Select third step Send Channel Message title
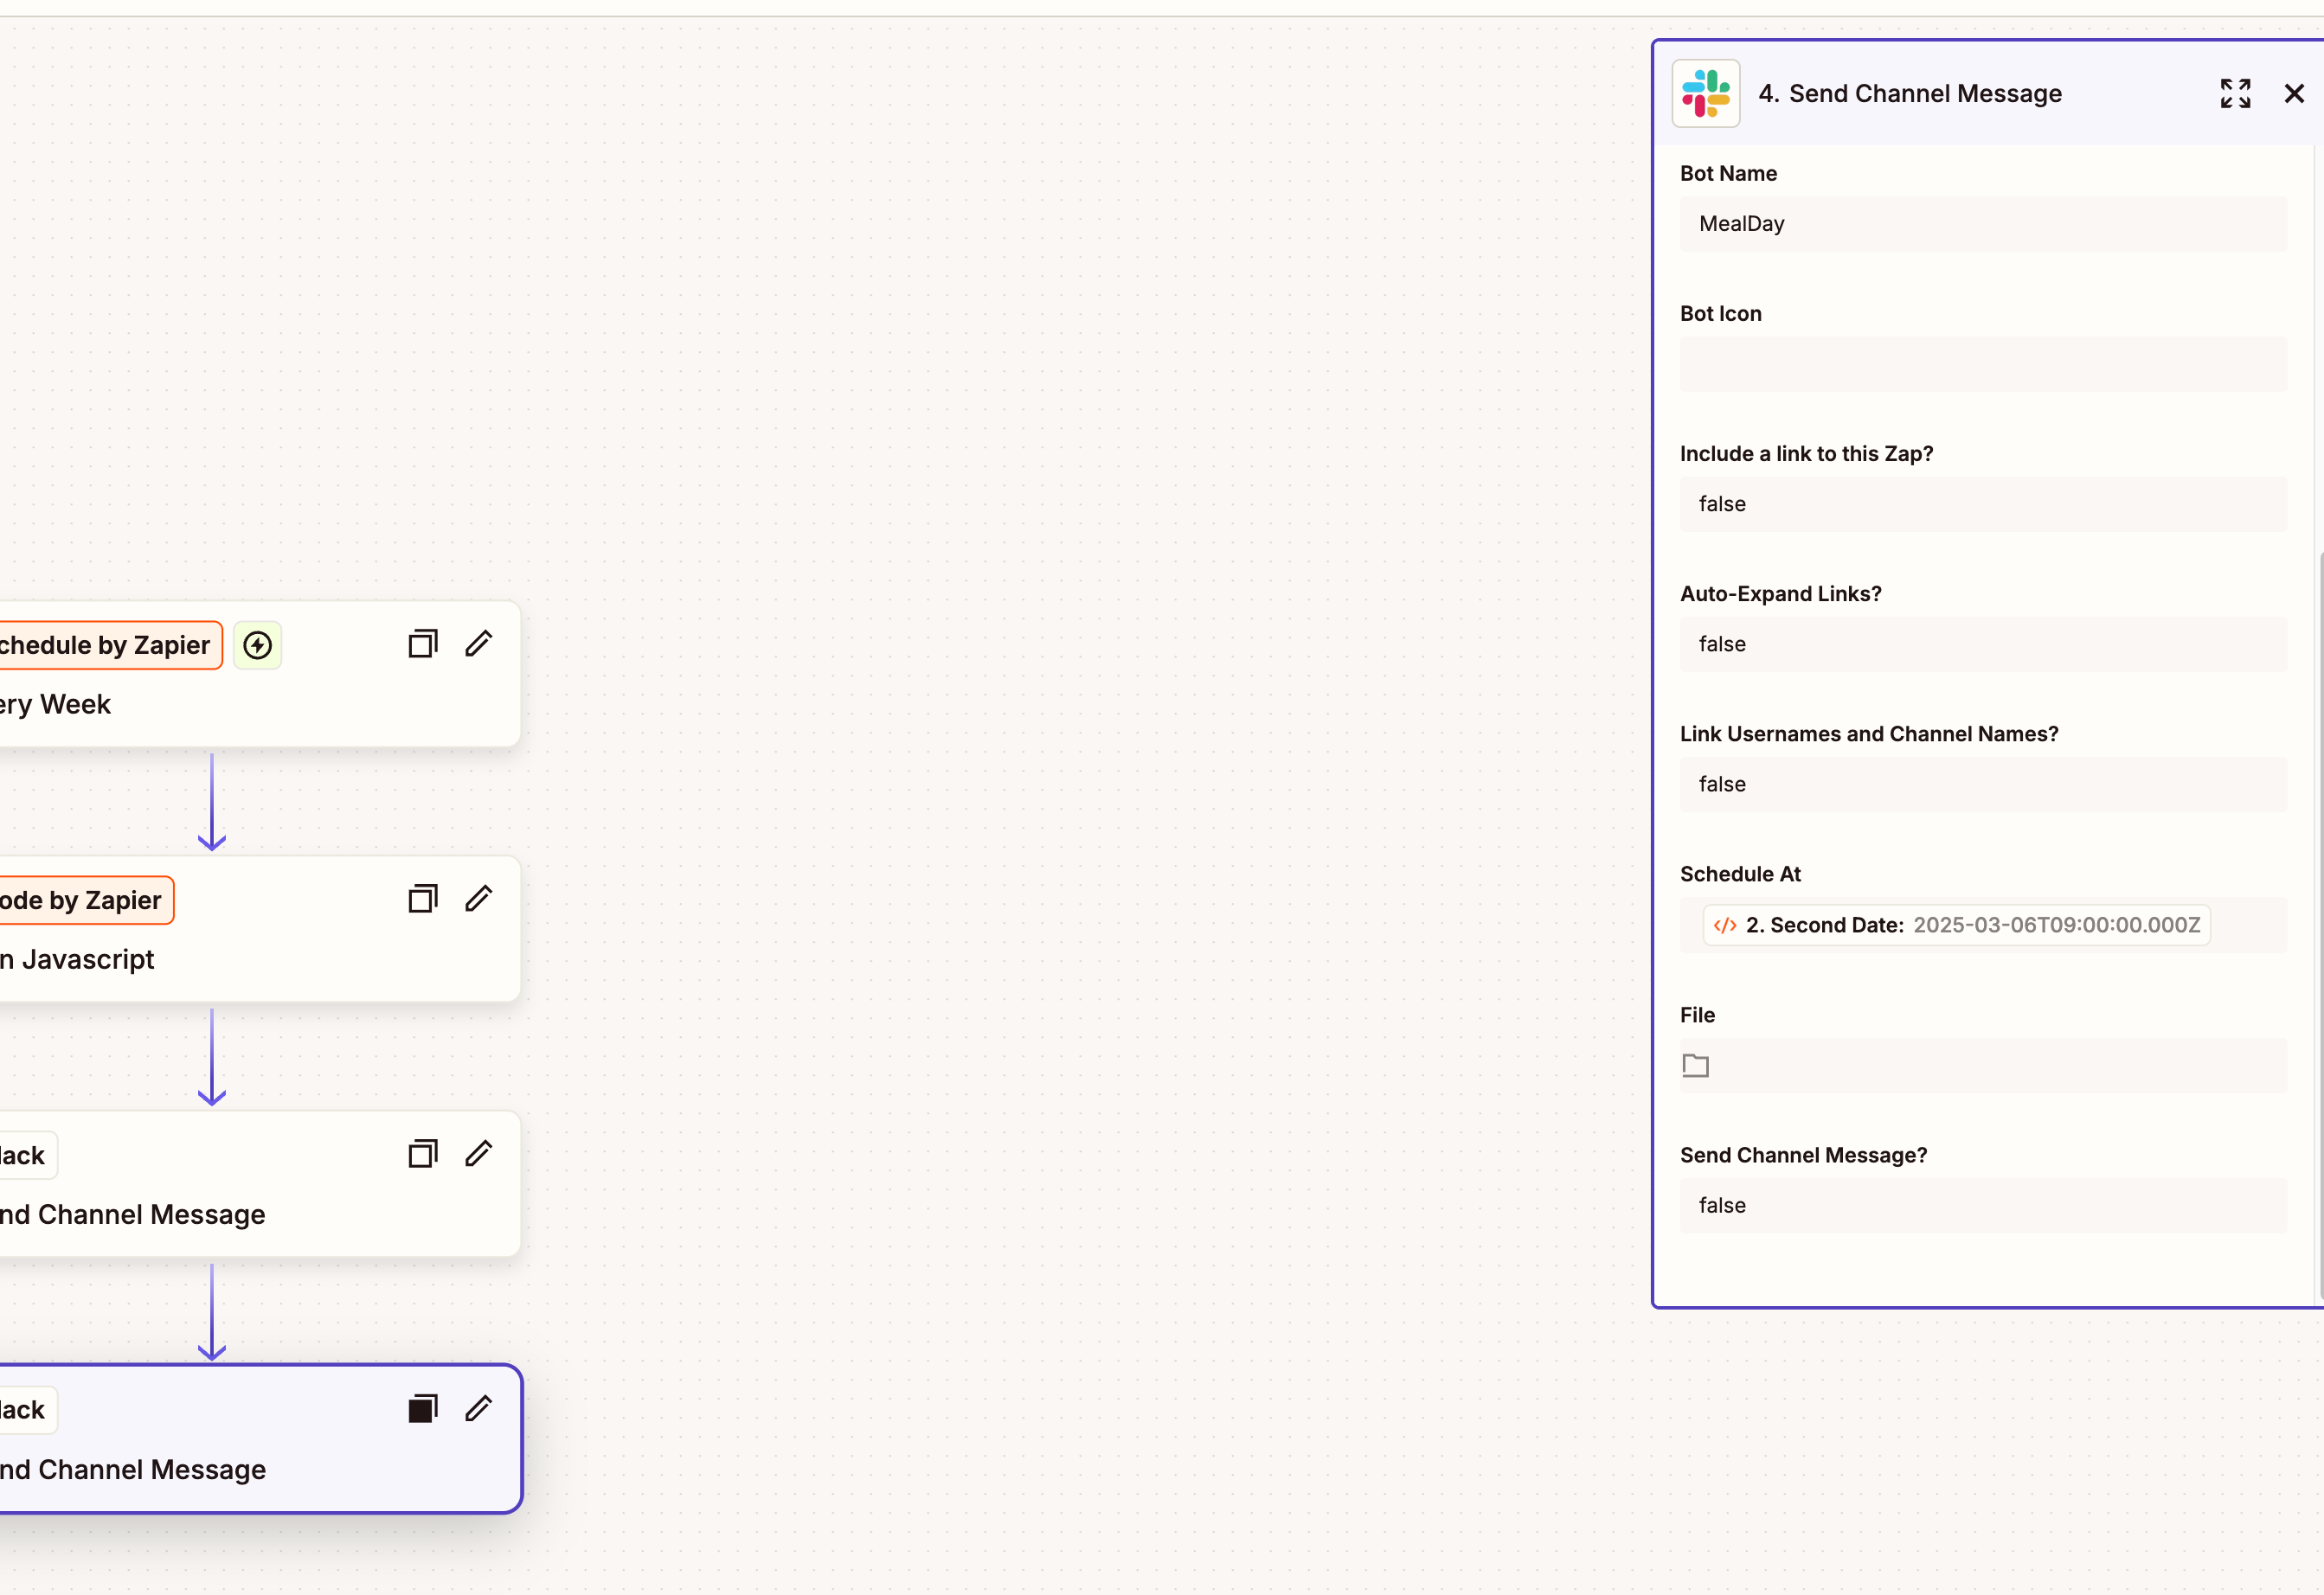The image size is (2324, 1595). (x=132, y=1214)
